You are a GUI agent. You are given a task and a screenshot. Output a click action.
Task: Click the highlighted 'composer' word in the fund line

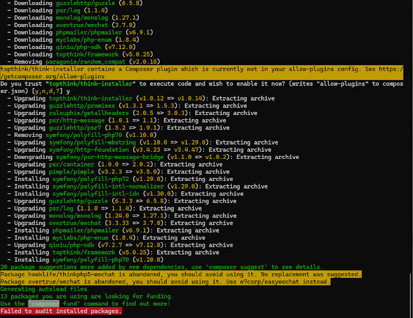[x=44, y=304]
